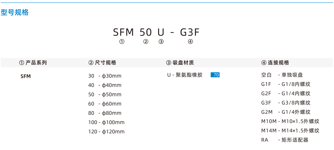334x150 pixels.
Task: Click the SFM product series entry
Action: (x=26, y=76)
